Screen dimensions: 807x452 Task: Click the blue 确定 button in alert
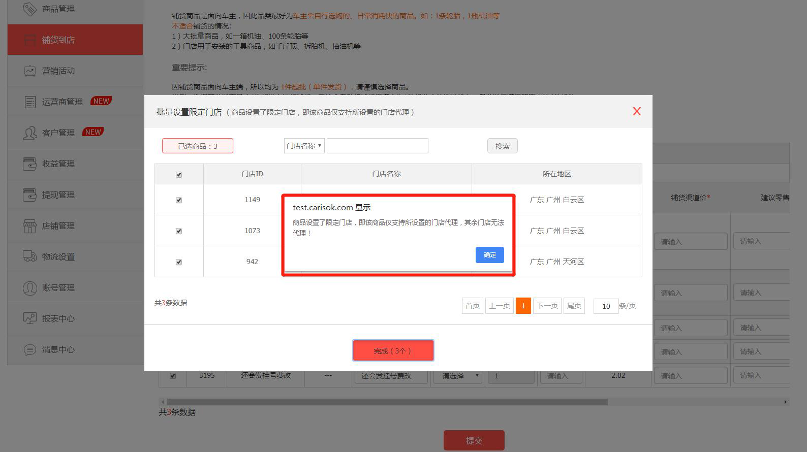(x=489, y=255)
